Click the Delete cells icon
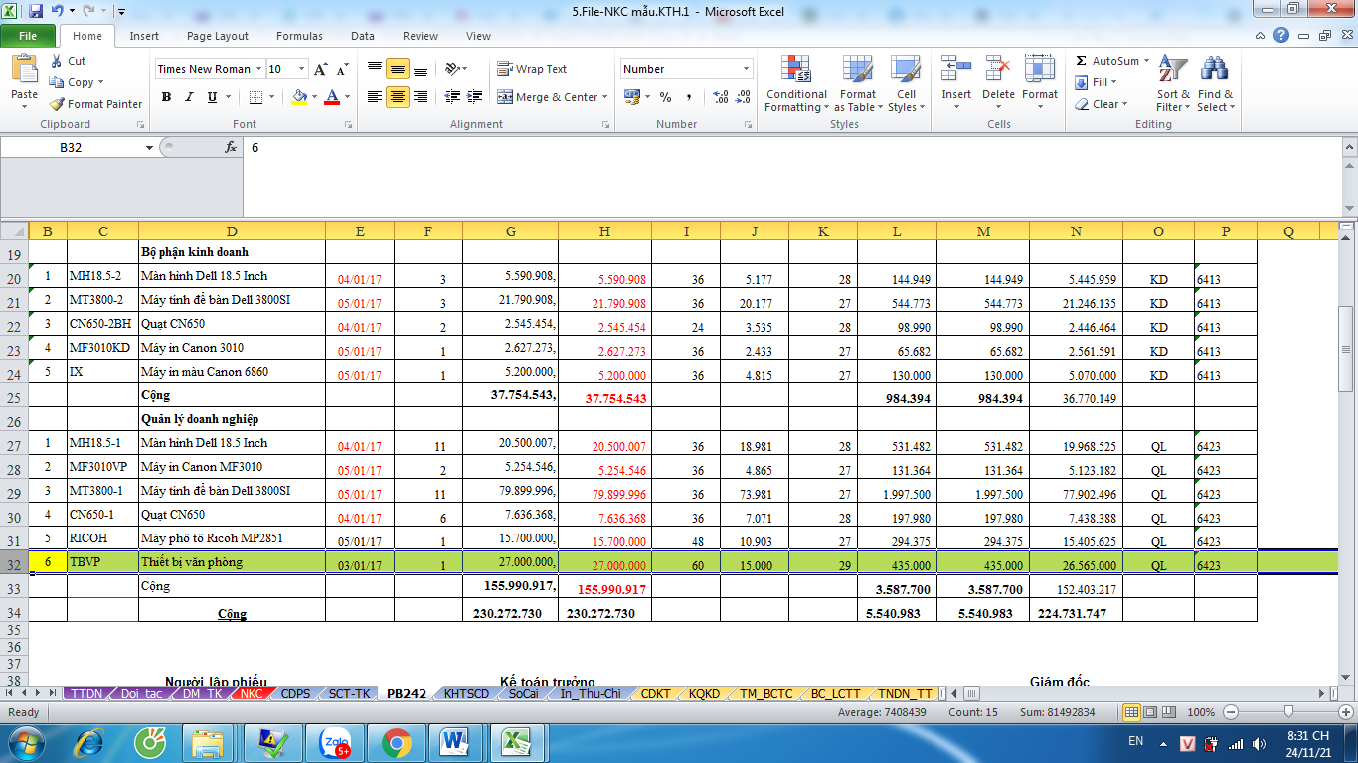The width and height of the screenshot is (1358, 763). (998, 70)
